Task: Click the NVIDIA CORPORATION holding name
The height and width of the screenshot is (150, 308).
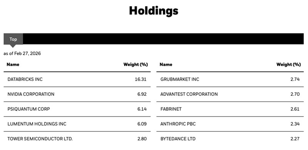Action: pos(31,94)
